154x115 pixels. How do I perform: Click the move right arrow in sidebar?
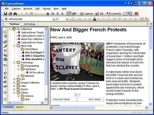(5, 82)
